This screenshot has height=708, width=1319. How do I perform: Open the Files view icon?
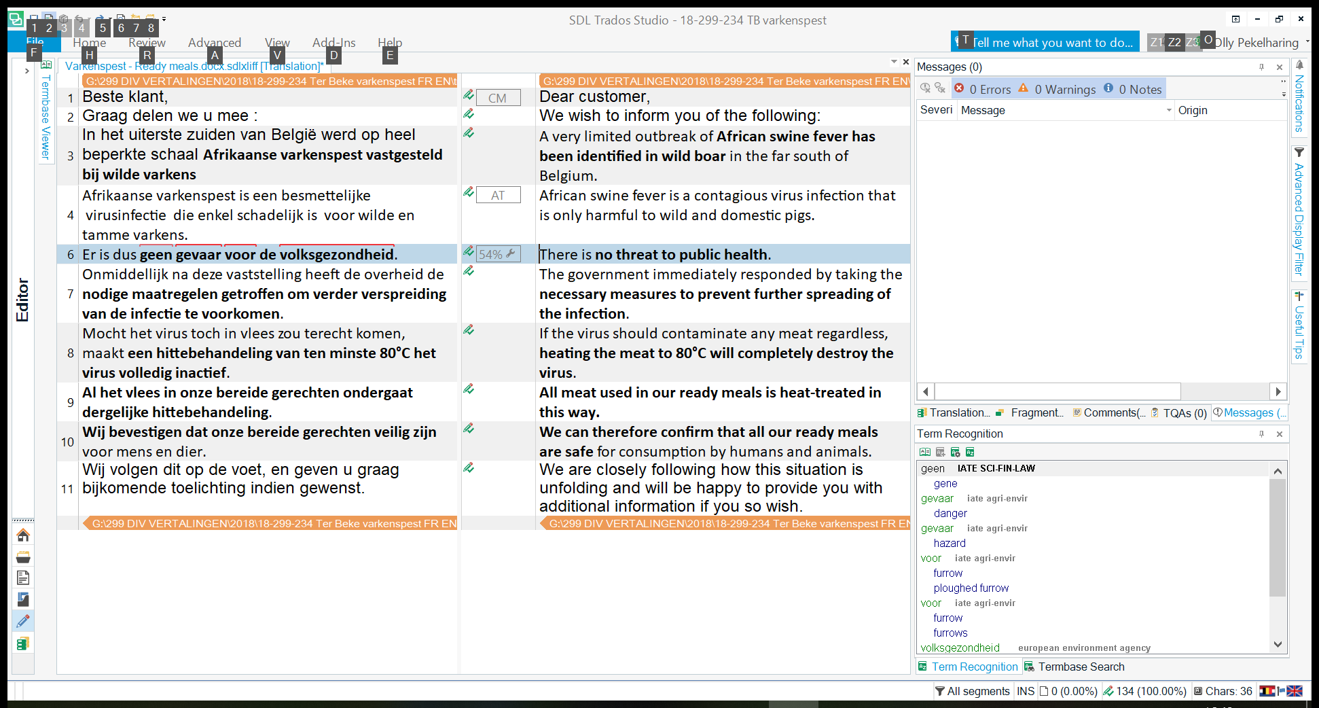[x=23, y=578]
